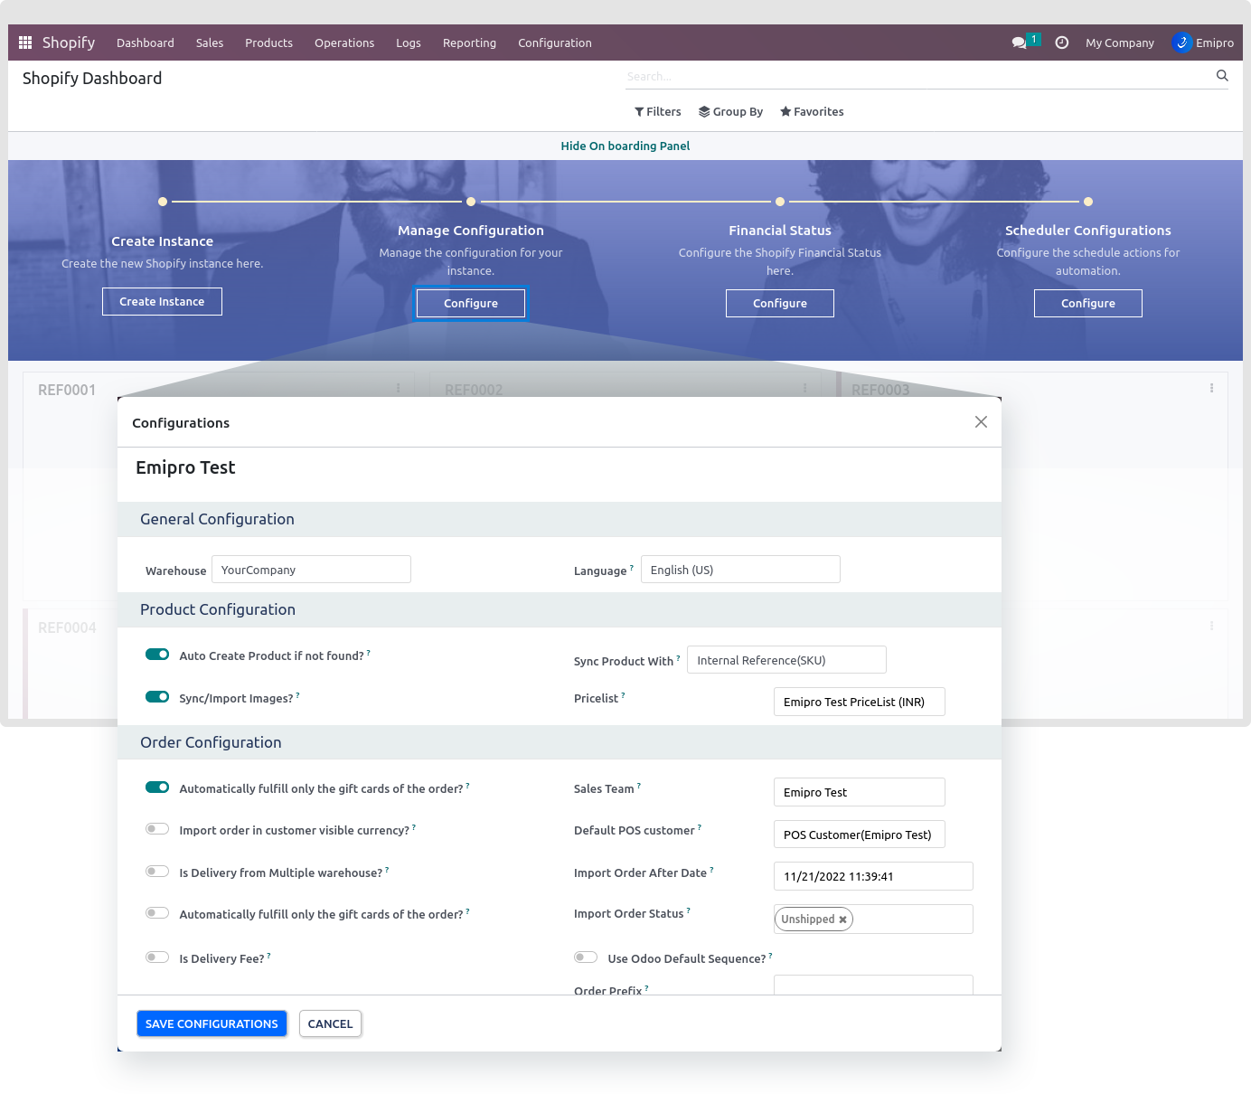
Task: Open the Configuration menu
Action: [x=555, y=42]
